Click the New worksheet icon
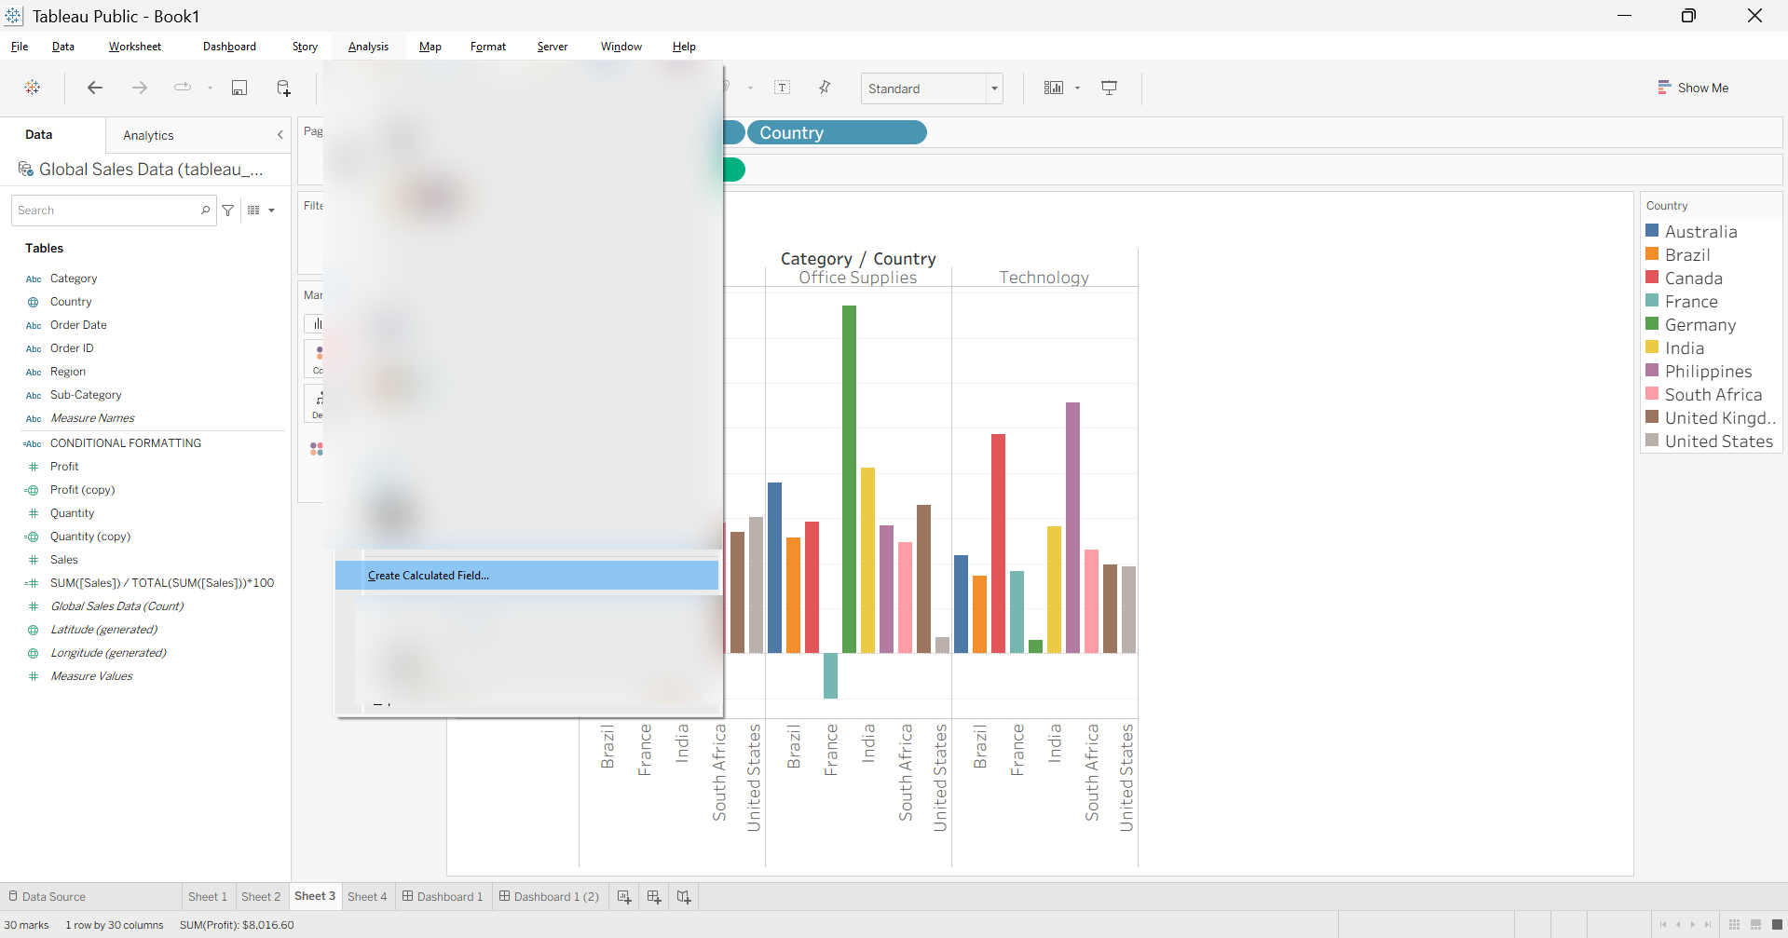 tap(624, 897)
